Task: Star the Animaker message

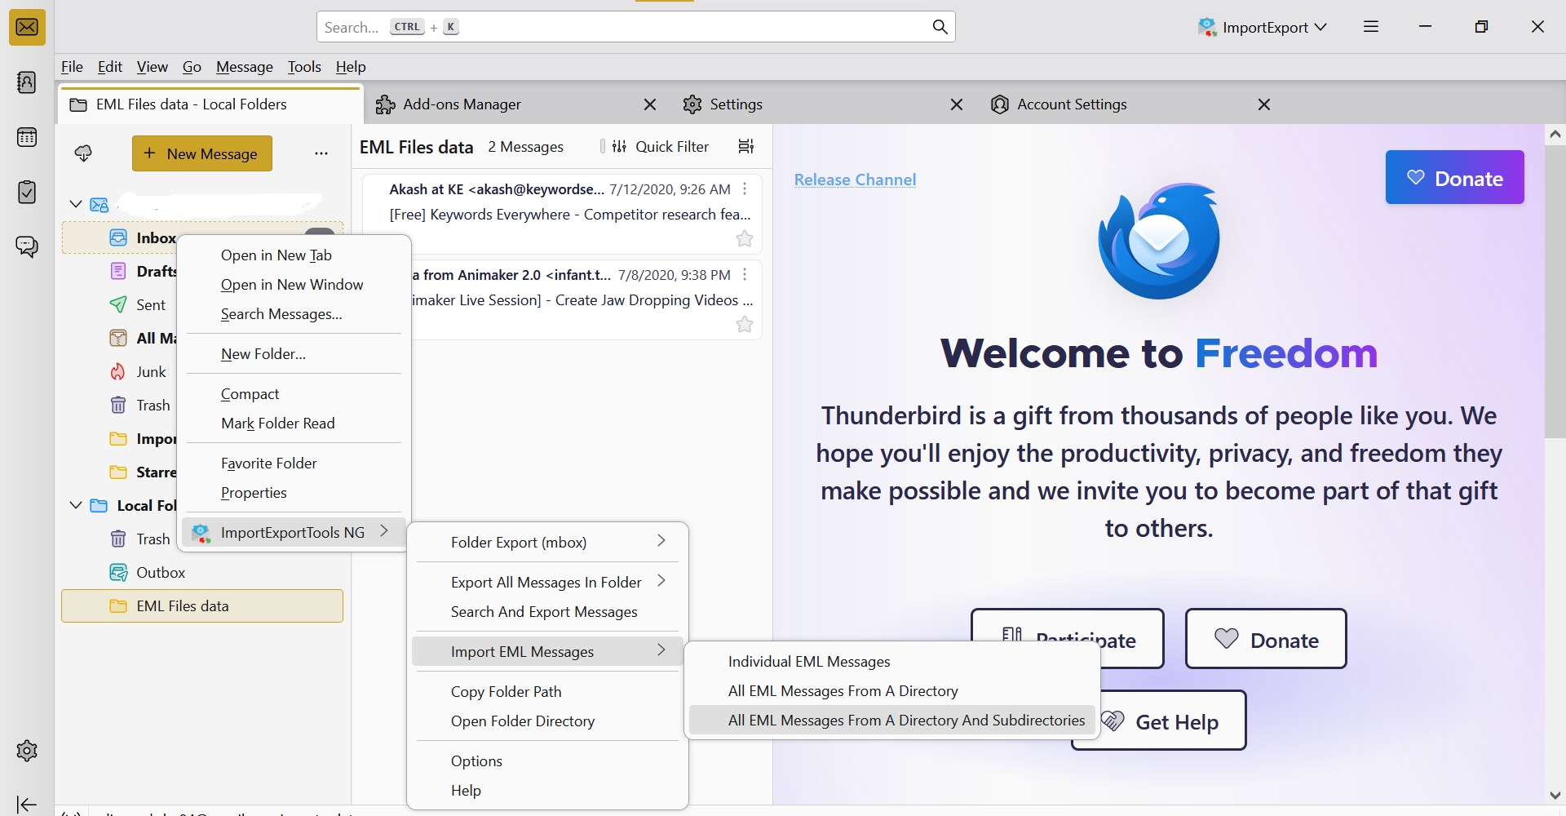Action: (745, 325)
